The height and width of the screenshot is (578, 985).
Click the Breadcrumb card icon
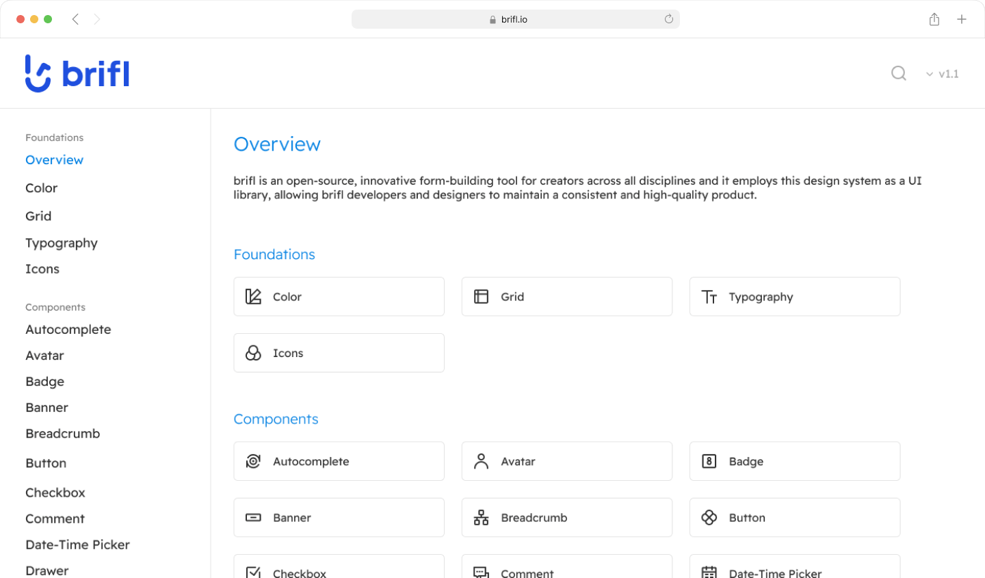pyautogui.click(x=482, y=518)
